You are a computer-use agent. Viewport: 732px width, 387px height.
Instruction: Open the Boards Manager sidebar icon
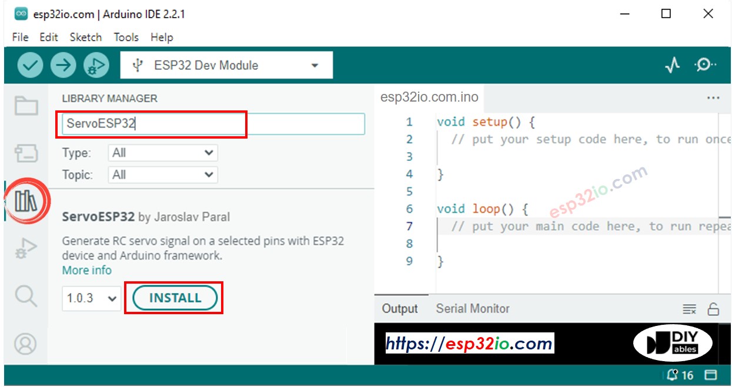[26, 153]
